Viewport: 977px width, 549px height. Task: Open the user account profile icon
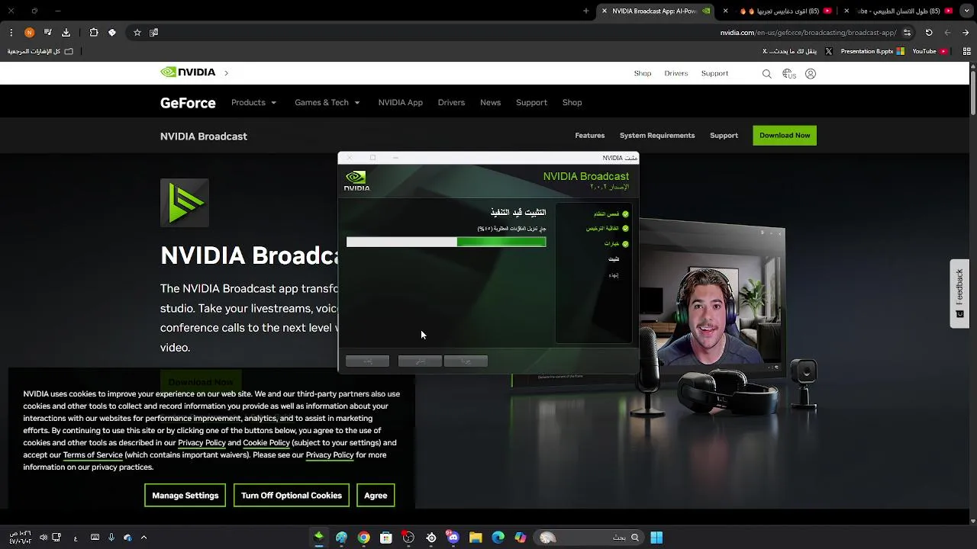coord(811,74)
